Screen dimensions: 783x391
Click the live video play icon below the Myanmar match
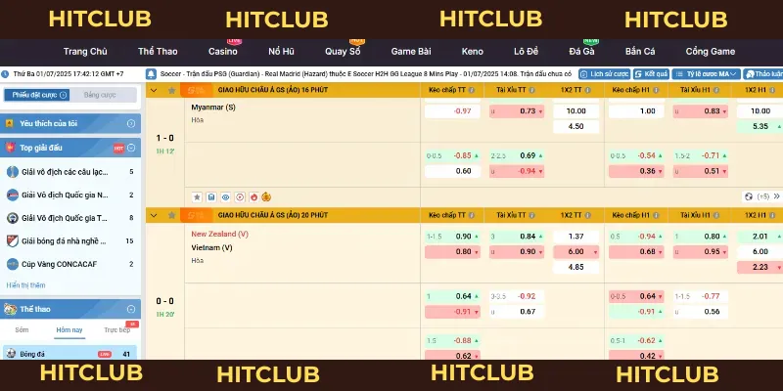click(240, 197)
